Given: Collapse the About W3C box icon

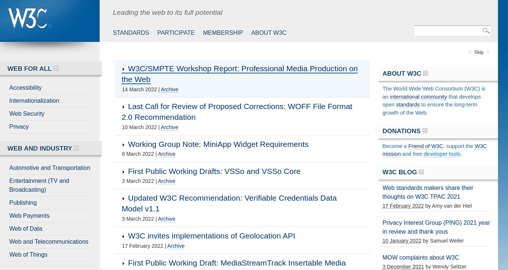Looking at the screenshot, I should point(425,73).
